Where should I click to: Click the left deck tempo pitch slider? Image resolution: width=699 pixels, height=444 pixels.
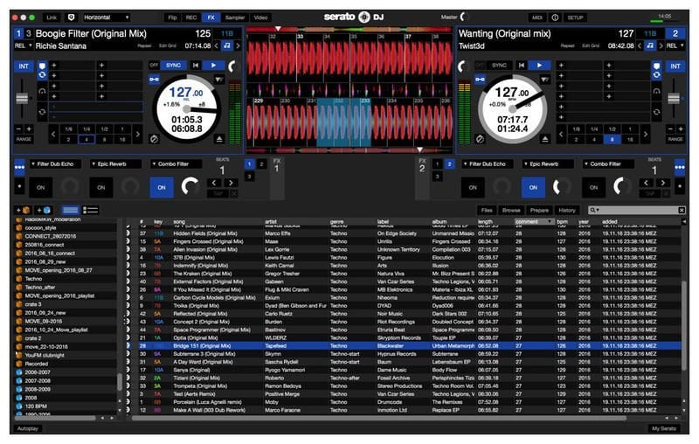click(x=22, y=98)
